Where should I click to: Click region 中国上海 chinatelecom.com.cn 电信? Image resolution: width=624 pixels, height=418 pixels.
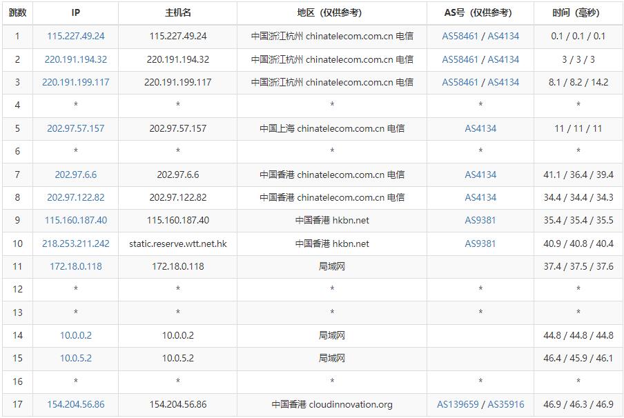(x=332, y=128)
